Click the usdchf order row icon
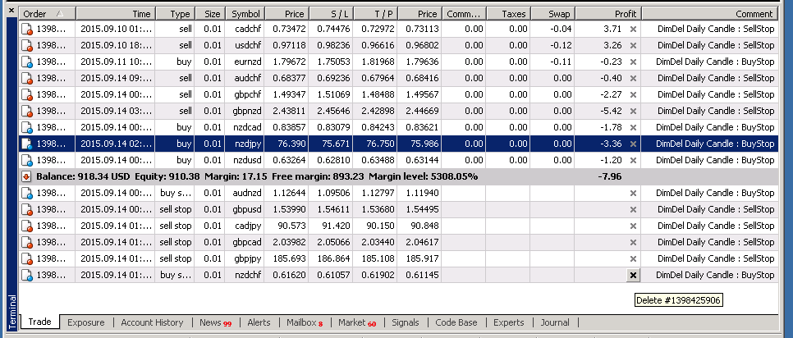This screenshot has width=793, height=338. pos(27,45)
